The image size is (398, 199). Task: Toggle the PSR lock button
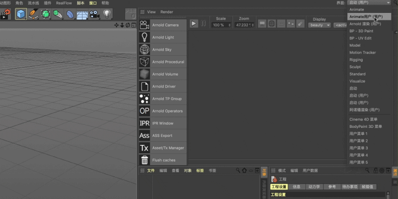point(131,14)
